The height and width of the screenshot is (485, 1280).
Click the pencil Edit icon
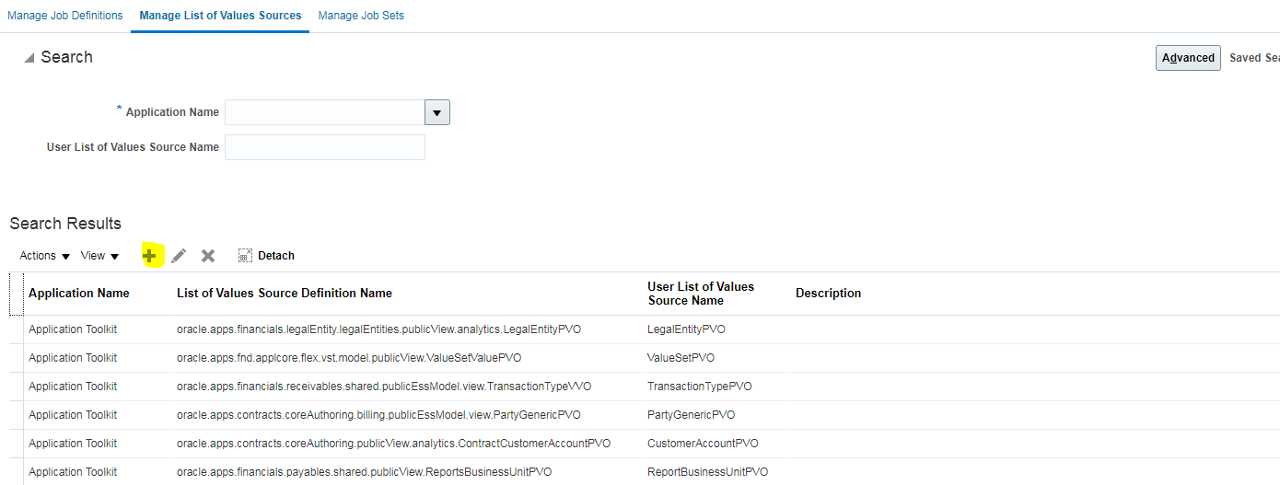179,256
